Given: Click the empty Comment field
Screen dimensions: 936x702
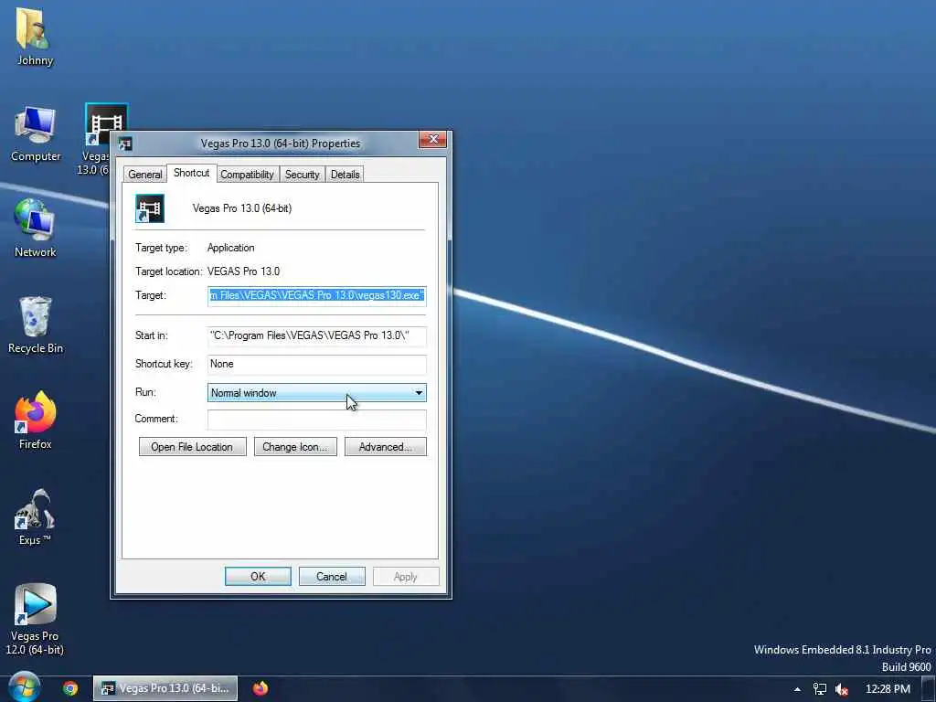Looking at the screenshot, I should 317,419.
